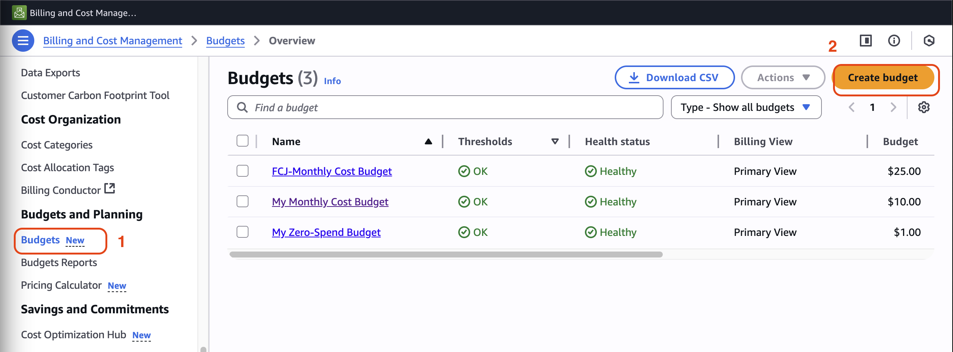Open Type - Show all budgets filter
Screen dimensions: 953x352
(746, 108)
